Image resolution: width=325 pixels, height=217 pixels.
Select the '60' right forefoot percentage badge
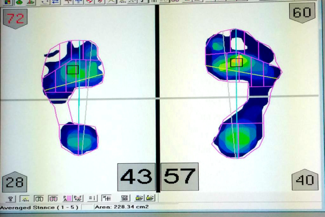pyautogui.click(x=302, y=12)
